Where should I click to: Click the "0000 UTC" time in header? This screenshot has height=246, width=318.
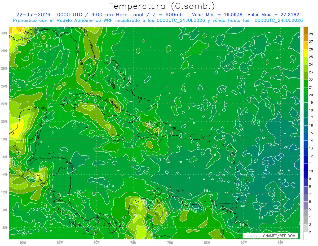[x=69, y=15]
